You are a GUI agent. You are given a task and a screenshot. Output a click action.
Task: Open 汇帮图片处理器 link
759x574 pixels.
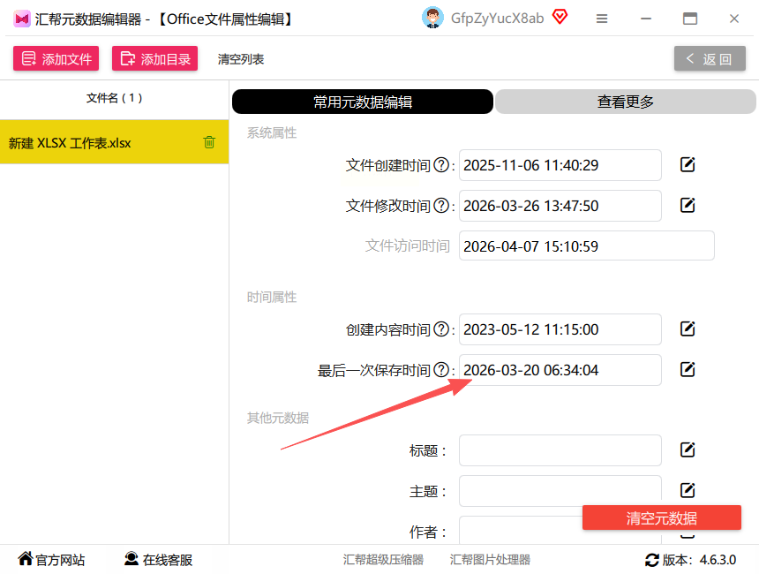[x=490, y=560]
